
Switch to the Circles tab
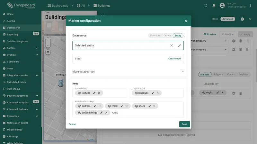click(x=231, y=75)
